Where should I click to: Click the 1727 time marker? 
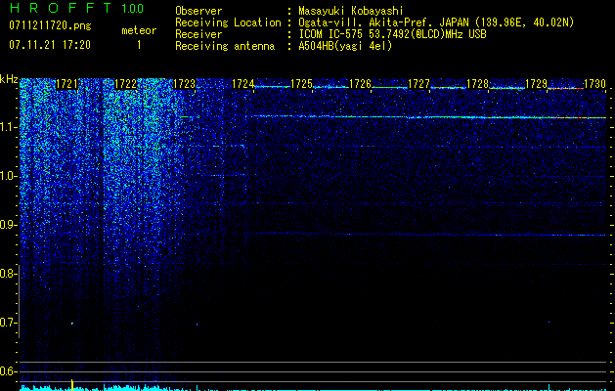point(418,84)
